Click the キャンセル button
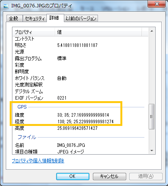This screenshot has width=168, height=186. coord(110,176)
